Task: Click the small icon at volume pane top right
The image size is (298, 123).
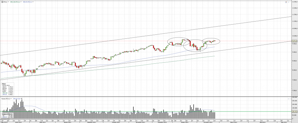Action: pos(289,99)
